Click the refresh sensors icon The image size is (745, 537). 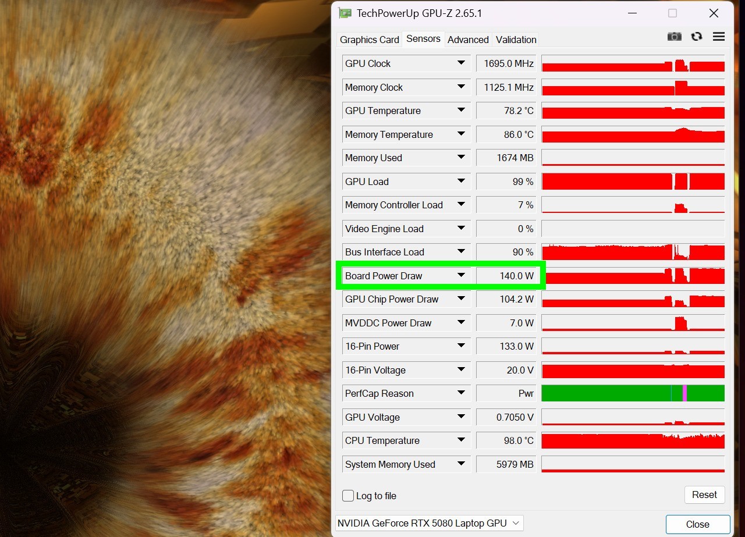(x=696, y=37)
